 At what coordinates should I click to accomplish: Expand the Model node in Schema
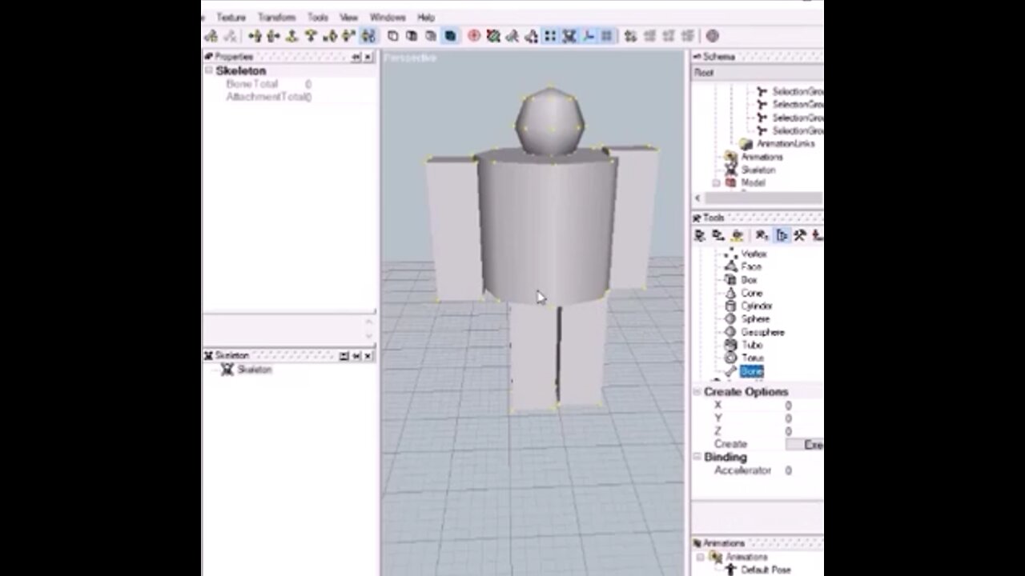pos(717,182)
